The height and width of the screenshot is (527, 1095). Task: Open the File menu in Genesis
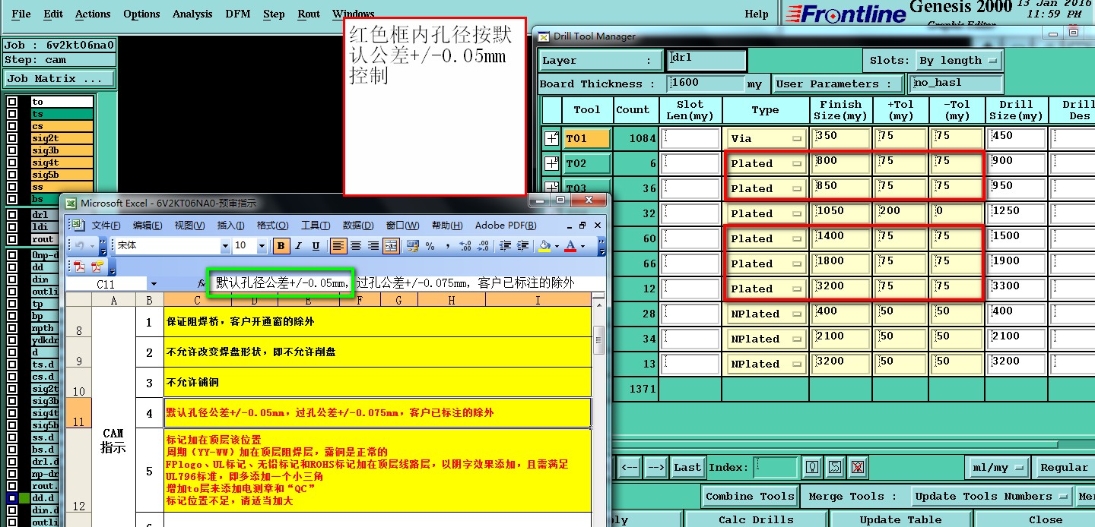tap(21, 14)
